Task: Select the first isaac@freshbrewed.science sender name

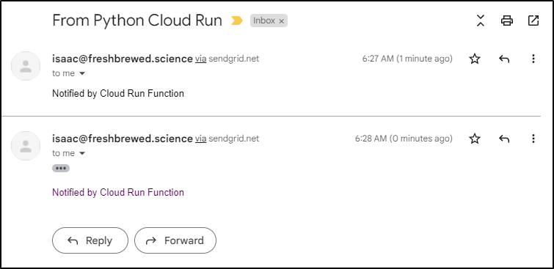Action: pyautogui.click(x=123, y=59)
